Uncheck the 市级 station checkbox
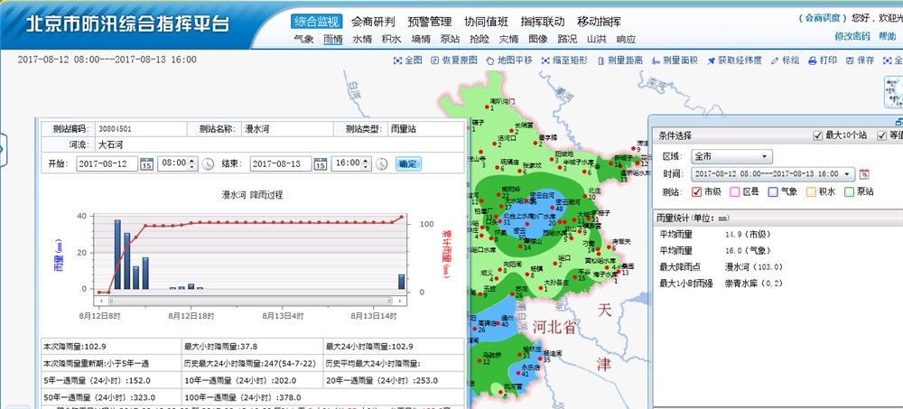This screenshot has height=409, width=903. [696, 191]
